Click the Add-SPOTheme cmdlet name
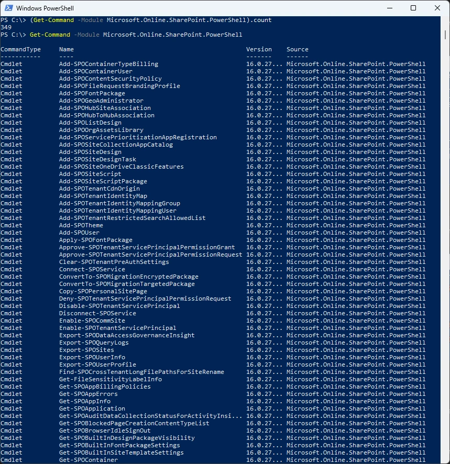The height and width of the screenshot is (464, 450). 81,225
